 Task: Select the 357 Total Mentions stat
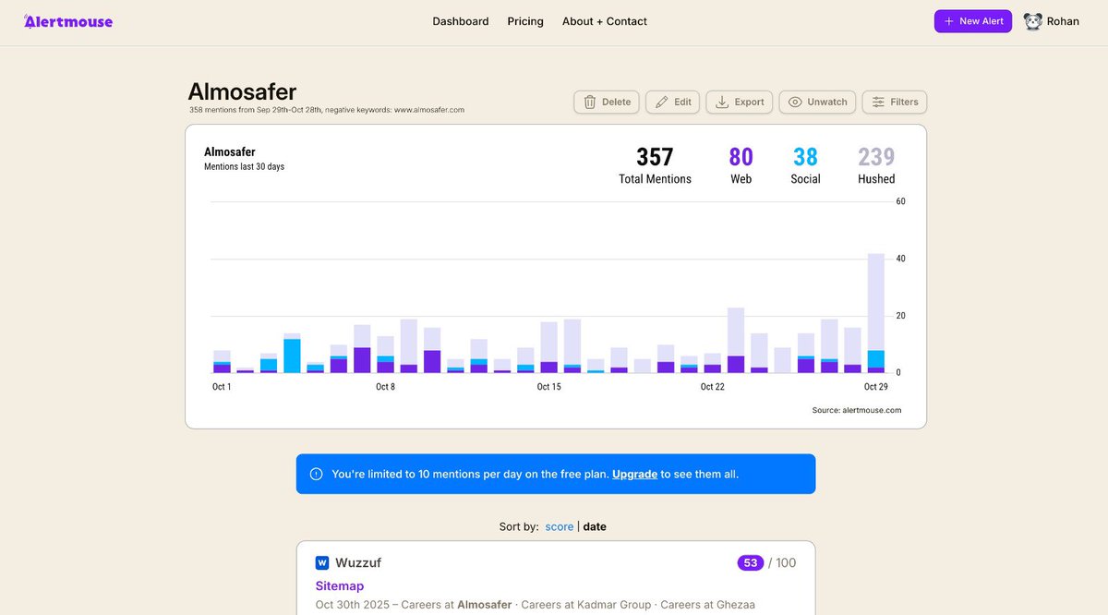point(655,166)
